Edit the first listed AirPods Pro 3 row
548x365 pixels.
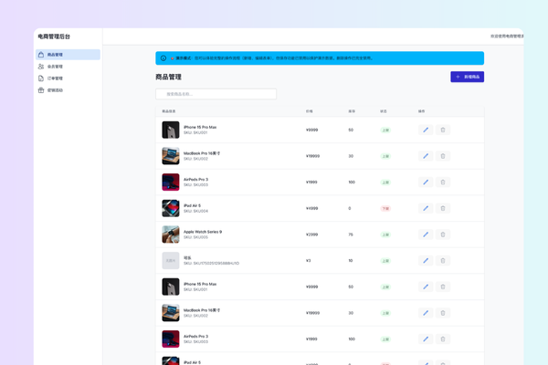coord(426,182)
